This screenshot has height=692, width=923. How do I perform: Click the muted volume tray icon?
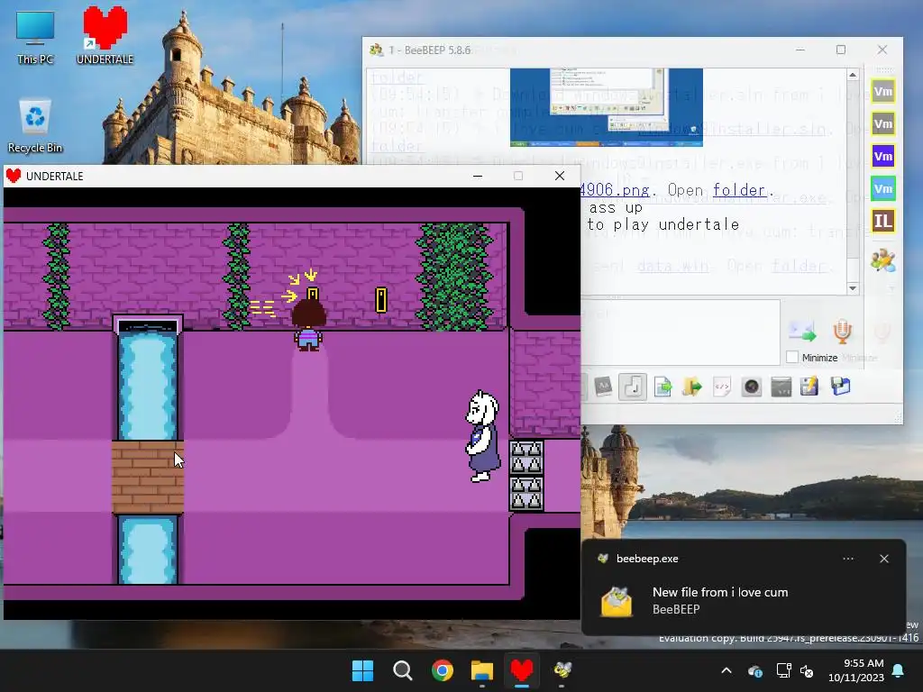click(x=807, y=670)
